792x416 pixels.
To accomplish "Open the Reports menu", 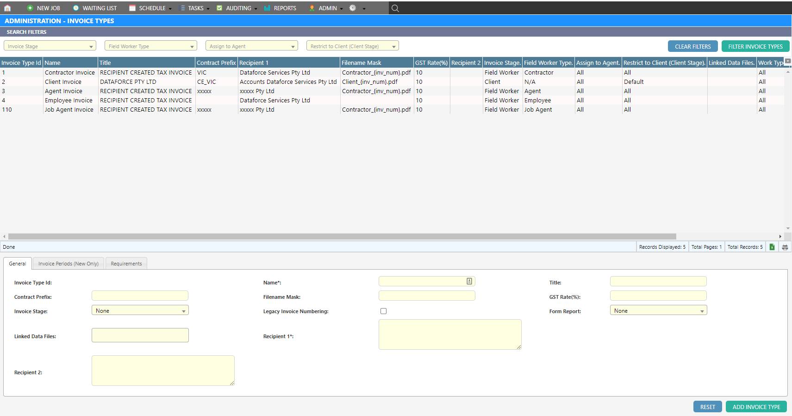I will [x=280, y=8].
